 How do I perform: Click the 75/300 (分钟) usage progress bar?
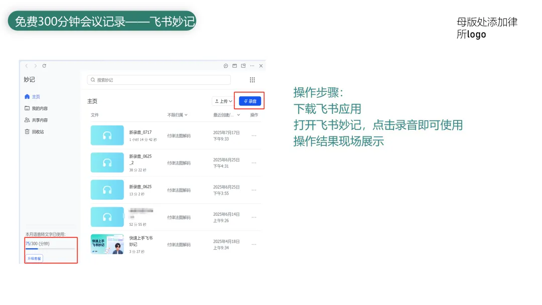pyautogui.click(x=50, y=249)
